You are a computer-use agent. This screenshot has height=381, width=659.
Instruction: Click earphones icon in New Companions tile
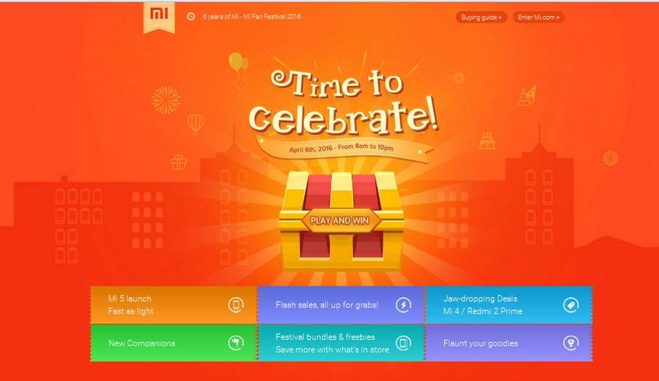(236, 343)
